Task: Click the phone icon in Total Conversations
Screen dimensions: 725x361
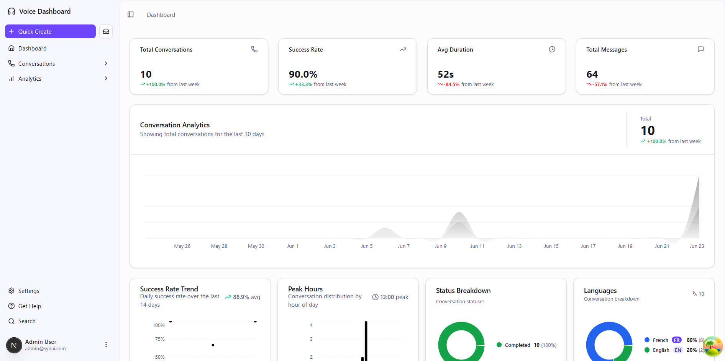Action: point(254,49)
